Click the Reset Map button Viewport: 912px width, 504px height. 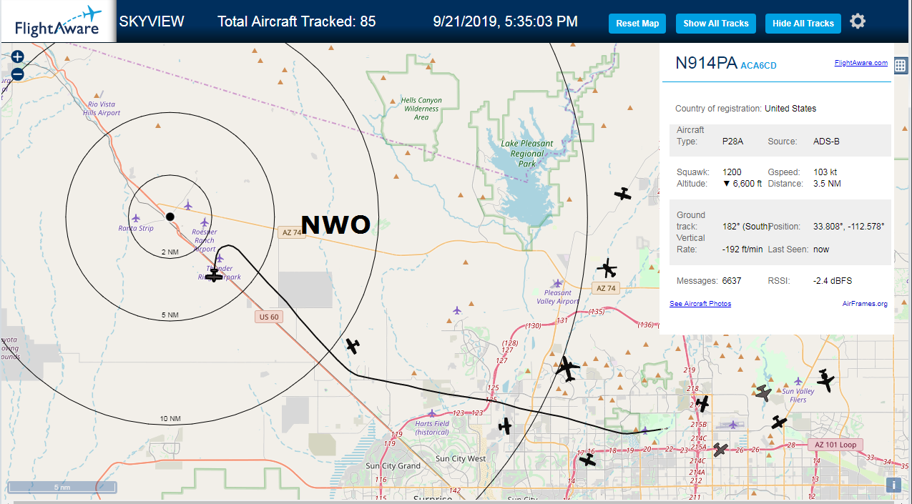[x=637, y=24]
